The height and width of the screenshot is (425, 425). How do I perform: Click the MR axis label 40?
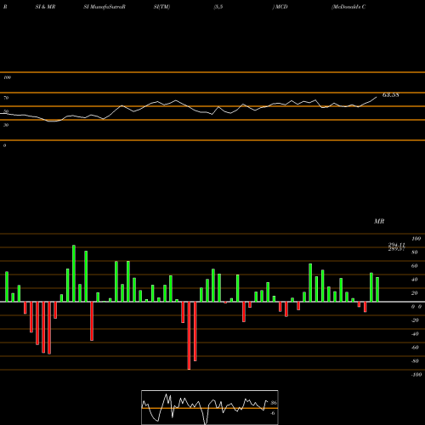point(415,280)
